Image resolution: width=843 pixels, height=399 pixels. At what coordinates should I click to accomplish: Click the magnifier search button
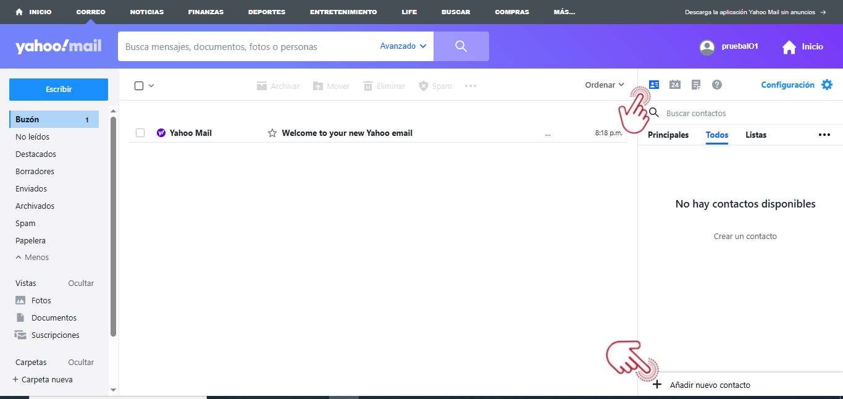tap(461, 46)
